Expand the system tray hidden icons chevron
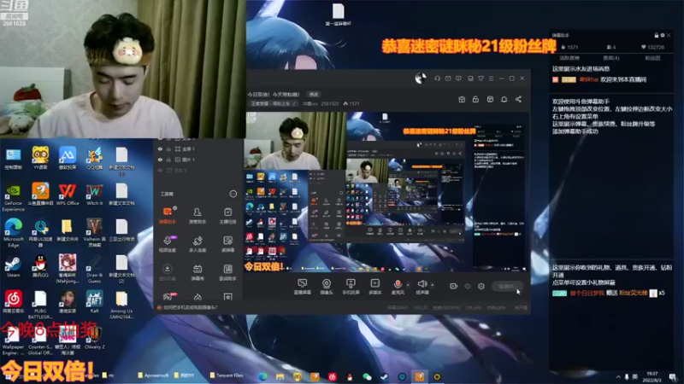The height and width of the screenshot is (384, 684). [x=617, y=376]
